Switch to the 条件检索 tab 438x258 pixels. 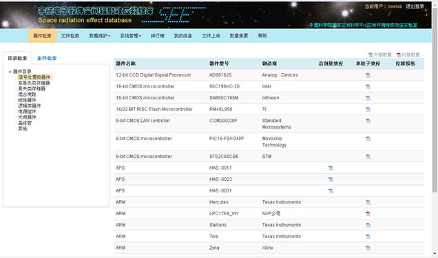click(47, 58)
